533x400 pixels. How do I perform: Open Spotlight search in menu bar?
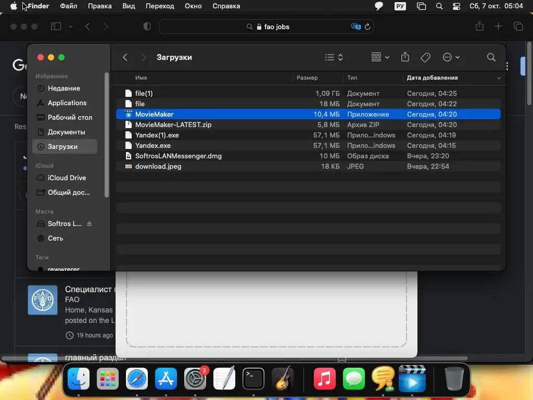tap(439, 6)
